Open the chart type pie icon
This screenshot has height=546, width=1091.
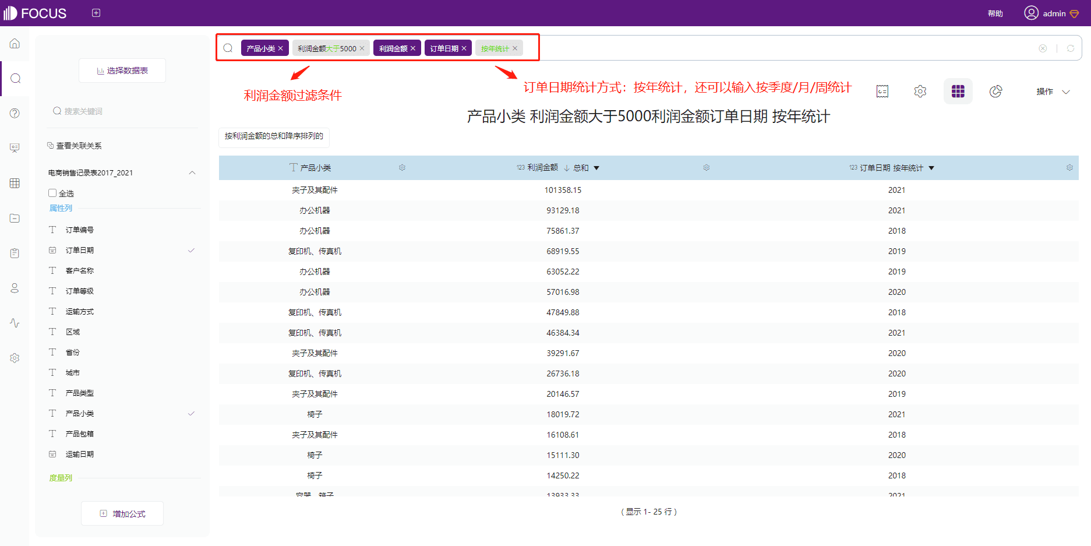click(x=996, y=91)
